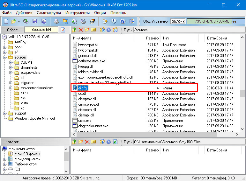This screenshot has width=246, height=181.
Task: Click the Save As multi-floppy icon
Action: pos(44,21)
